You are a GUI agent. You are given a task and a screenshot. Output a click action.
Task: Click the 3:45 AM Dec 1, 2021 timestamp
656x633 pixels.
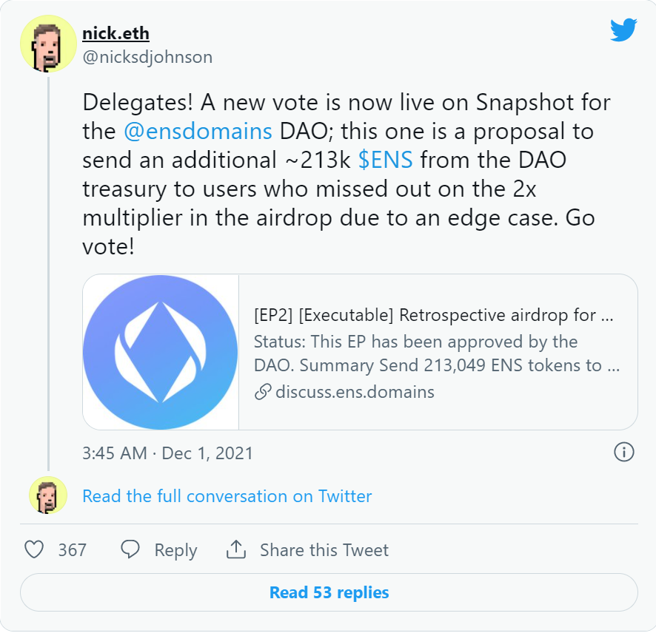pyautogui.click(x=168, y=453)
